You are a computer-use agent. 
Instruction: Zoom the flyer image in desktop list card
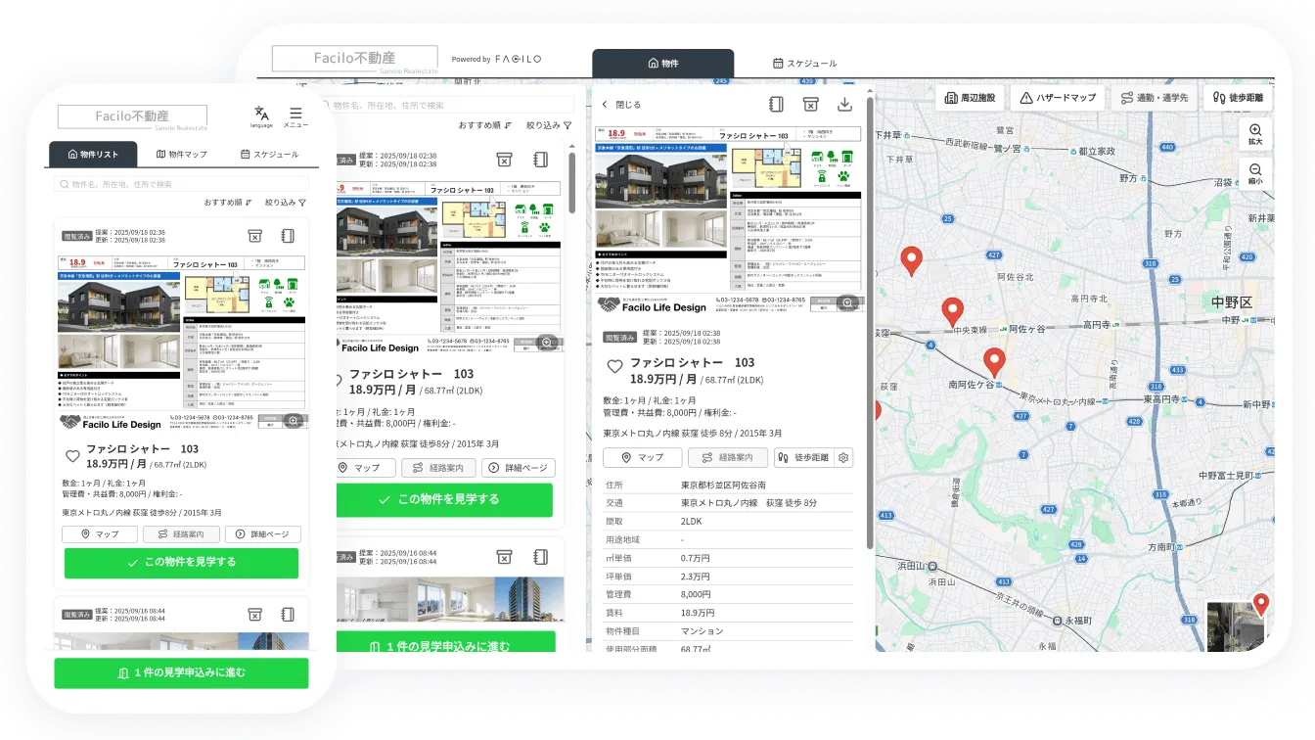click(x=548, y=343)
